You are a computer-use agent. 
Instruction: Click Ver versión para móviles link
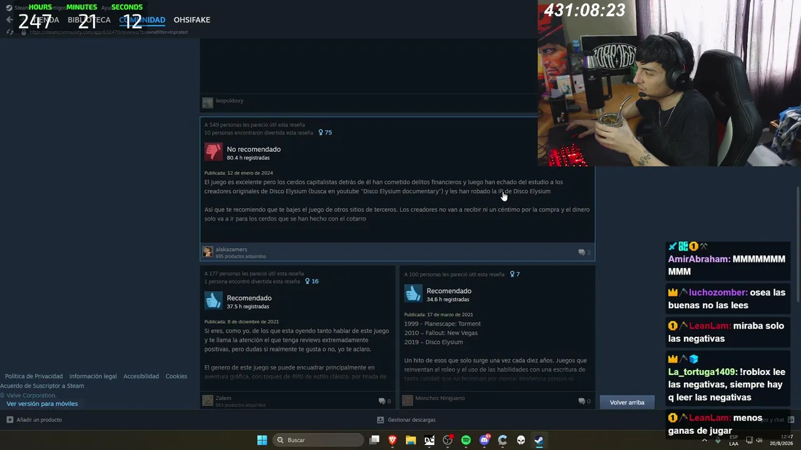point(43,404)
